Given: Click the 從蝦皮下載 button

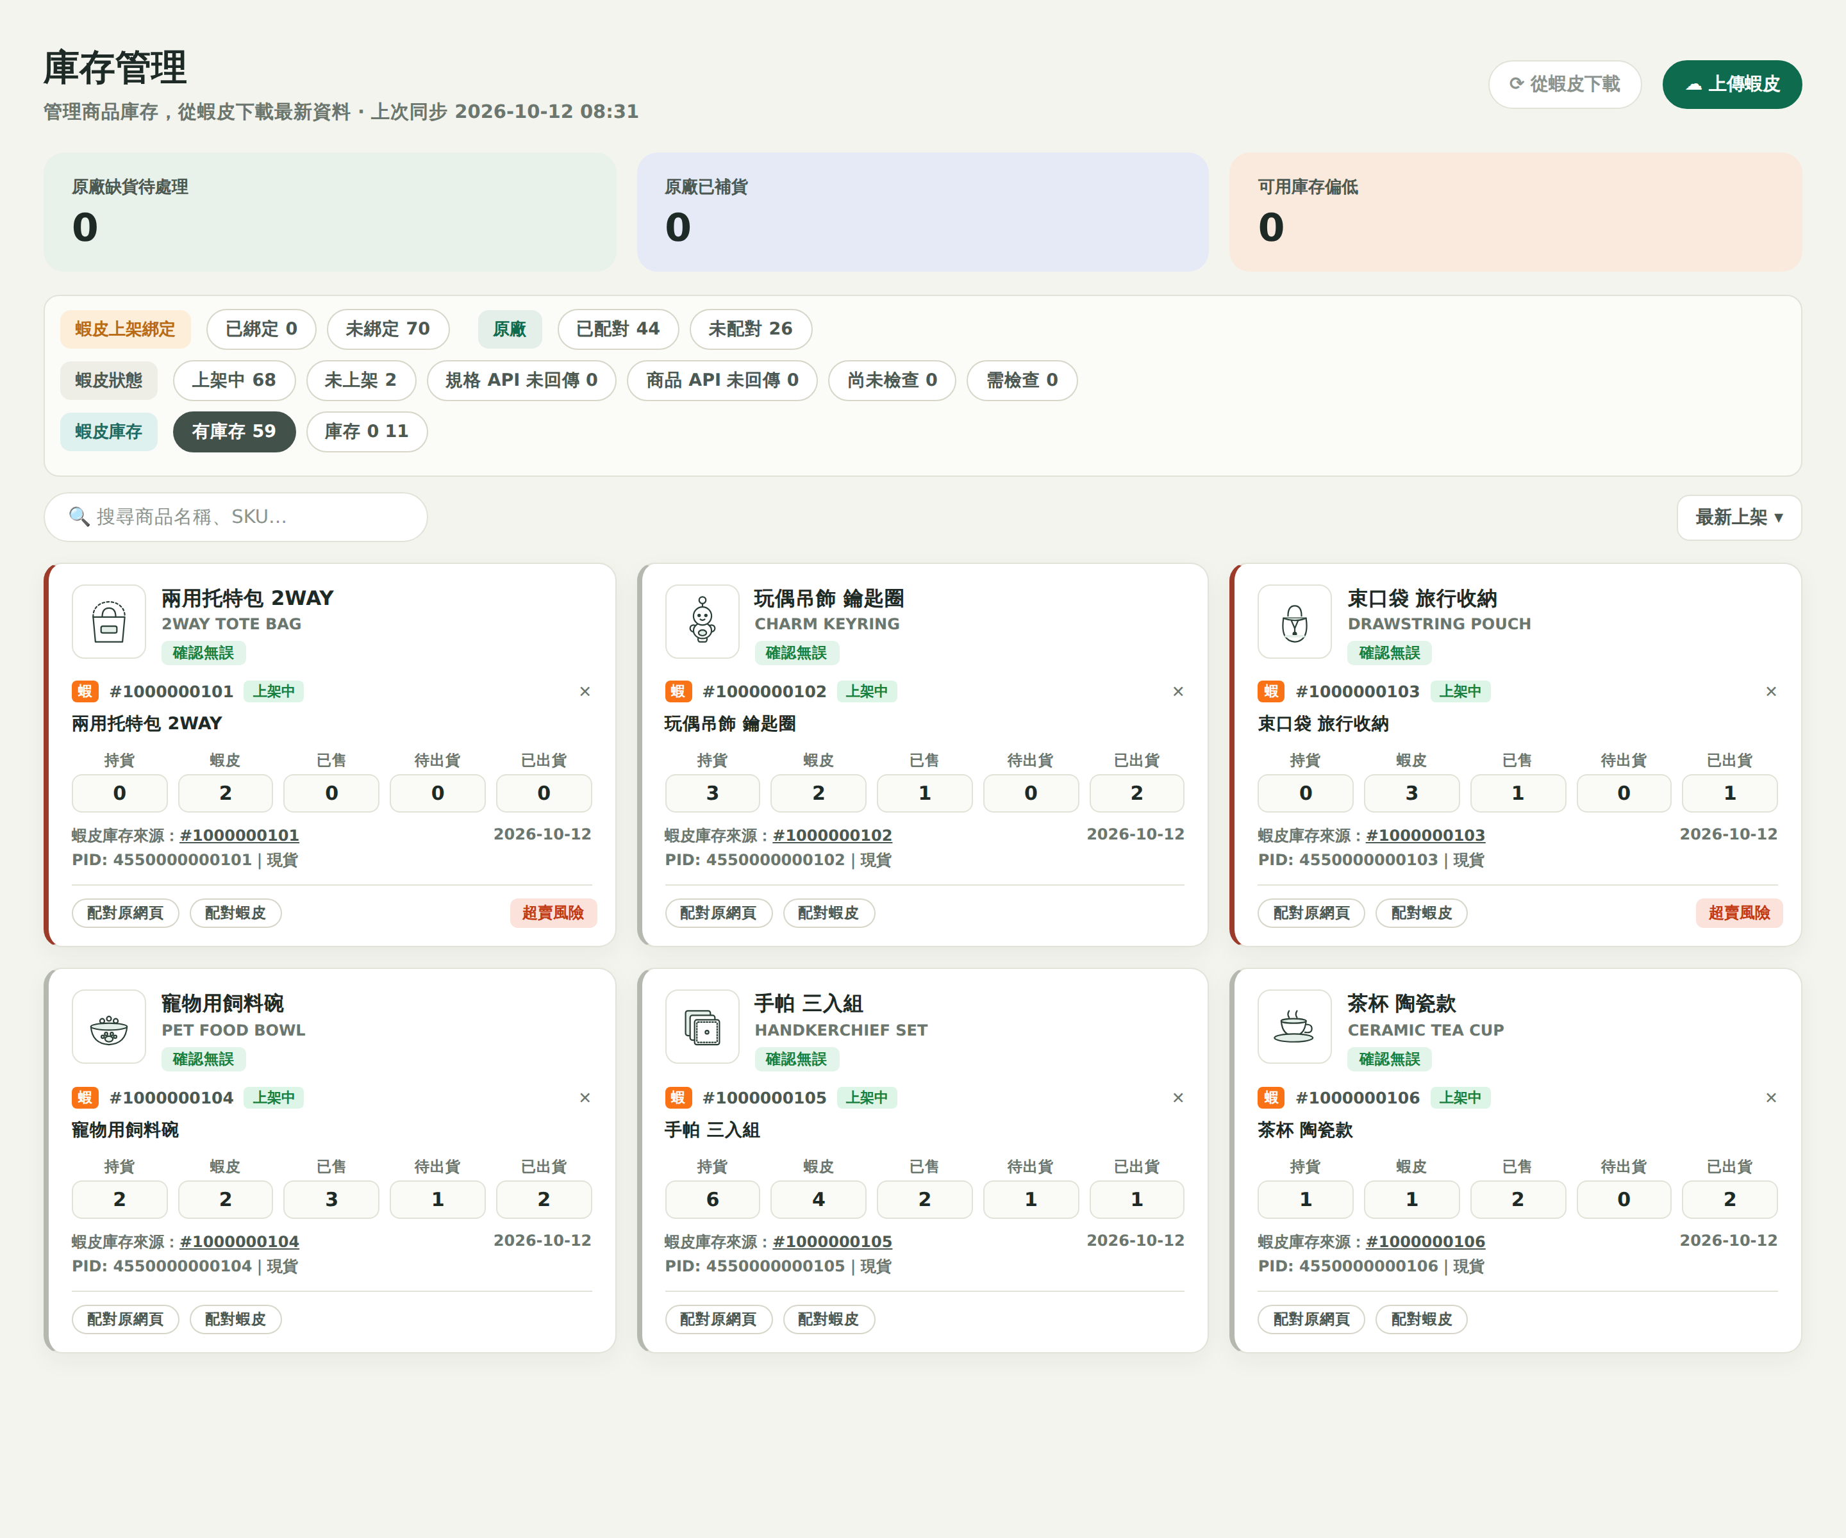Looking at the screenshot, I should [1564, 85].
